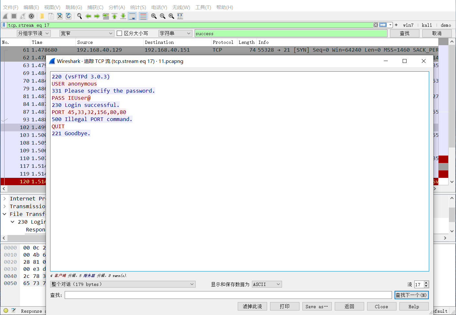Jump to the first packet icon
The image size is (456, 315).
click(x=114, y=16)
